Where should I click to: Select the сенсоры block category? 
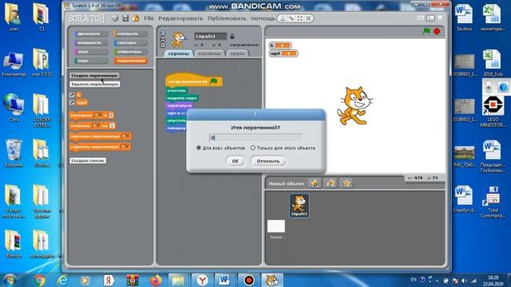point(130,42)
